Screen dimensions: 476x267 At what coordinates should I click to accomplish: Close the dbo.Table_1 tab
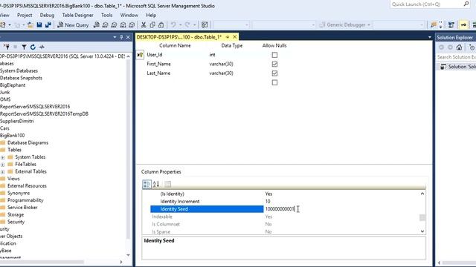235,36
